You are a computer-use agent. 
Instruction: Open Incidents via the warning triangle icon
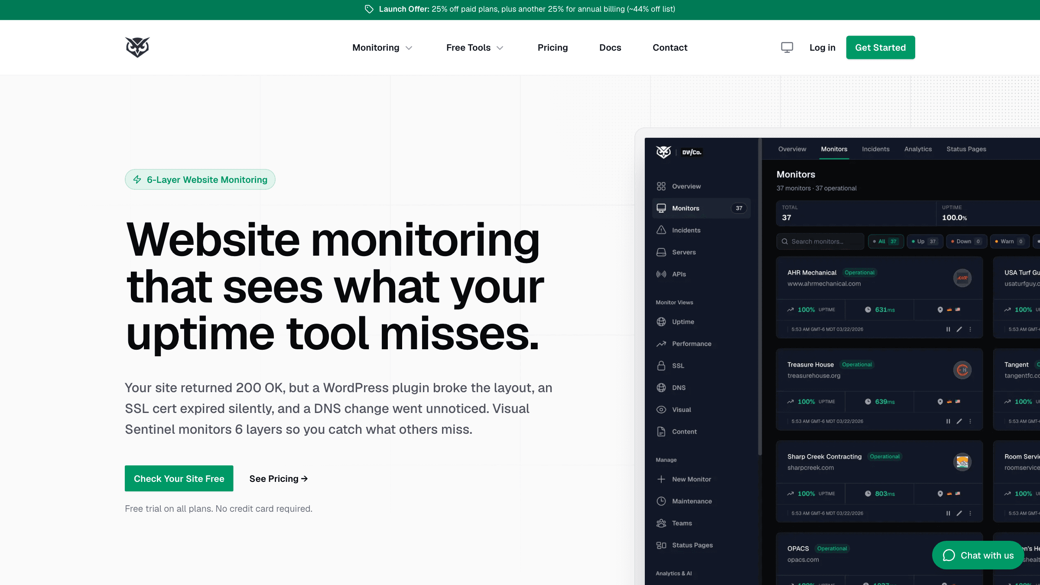(661, 230)
